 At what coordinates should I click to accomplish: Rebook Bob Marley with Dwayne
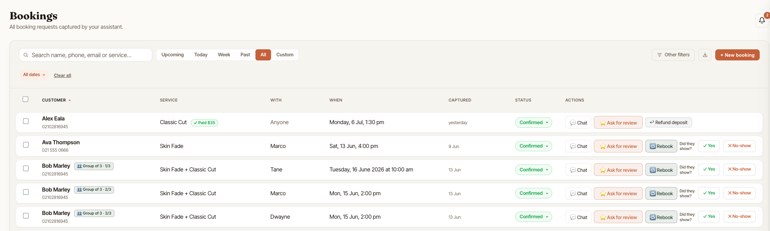pyautogui.click(x=661, y=217)
